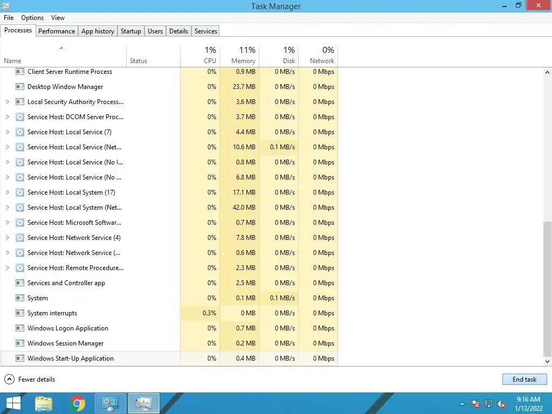This screenshot has width=552, height=414.
Task: Click gear icon for Local Service (7)
Action: pos(20,132)
